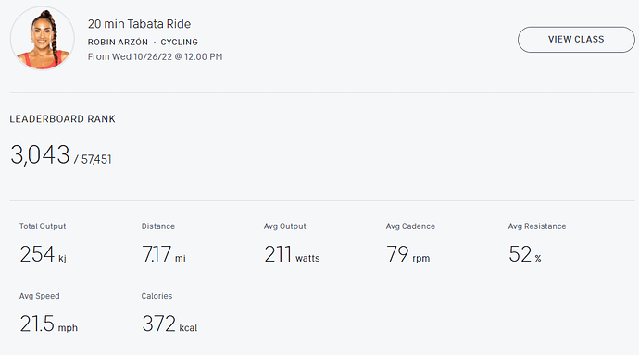Click the CYCLING category label

coord(180,42)
